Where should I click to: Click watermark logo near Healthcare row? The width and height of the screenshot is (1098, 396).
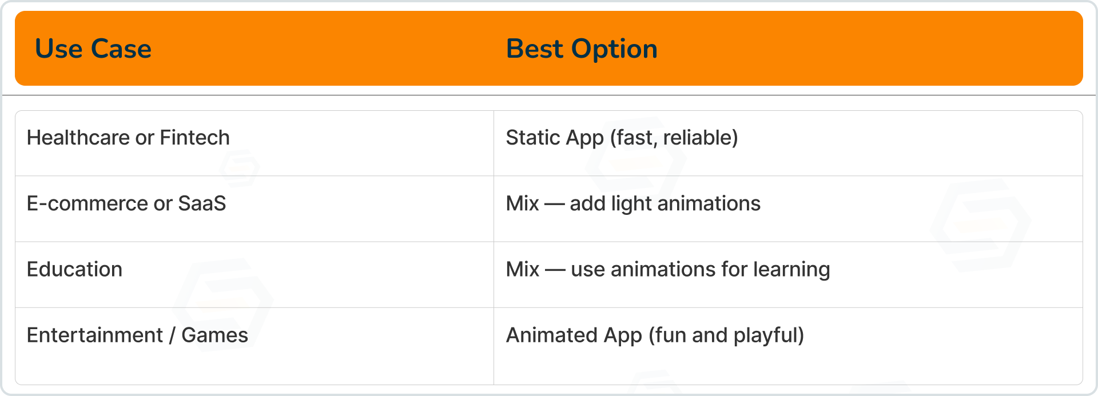click(240, 168)
